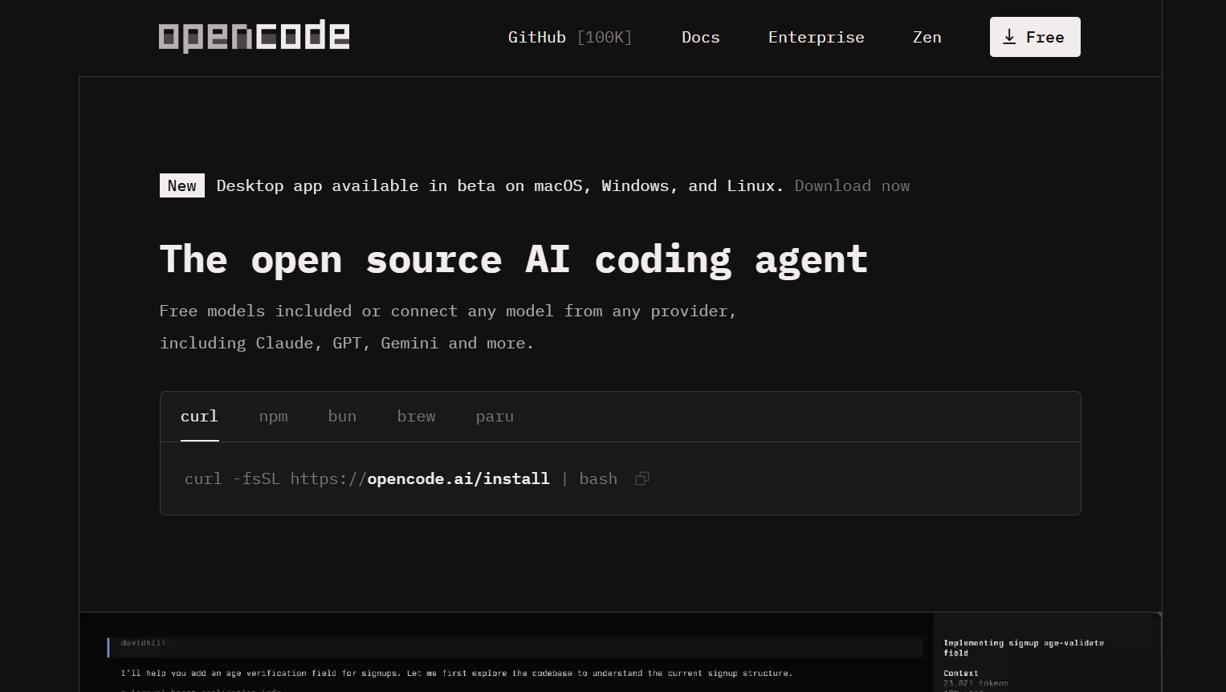Image resolution: width=1226 pixels, height=692 pixels.
Task: Click the download arrow icon beside Free
Action: point(1009,37)
